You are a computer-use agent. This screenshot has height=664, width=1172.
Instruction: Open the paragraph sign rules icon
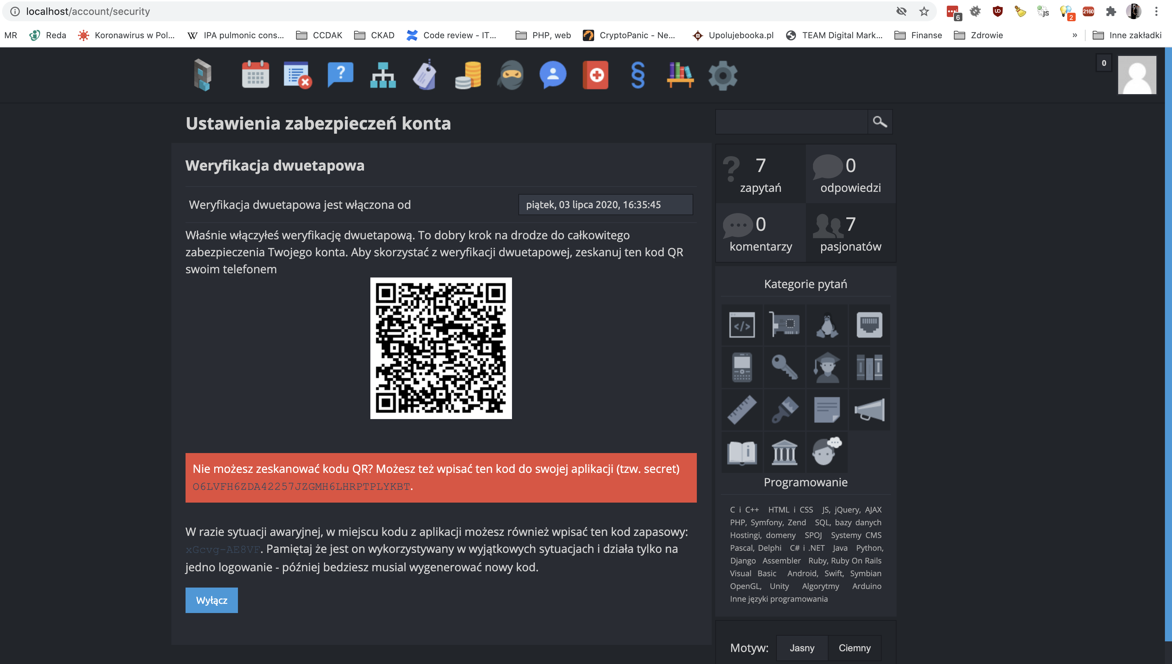click(638, 75)
